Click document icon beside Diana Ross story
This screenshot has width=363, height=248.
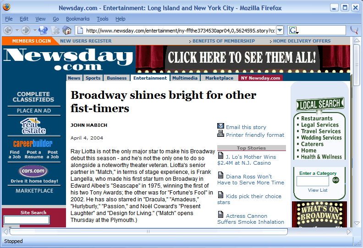pyautogui.click(x=220, y=175)
